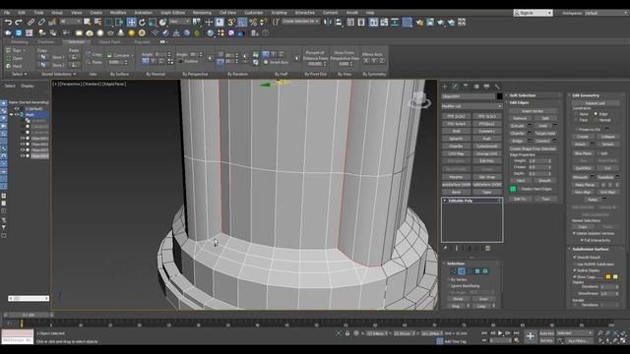Image resolution: width=630 pixels, height=354 pixels.
Task: Toggle the Angle Snap icon
Action: pos(242,22)
